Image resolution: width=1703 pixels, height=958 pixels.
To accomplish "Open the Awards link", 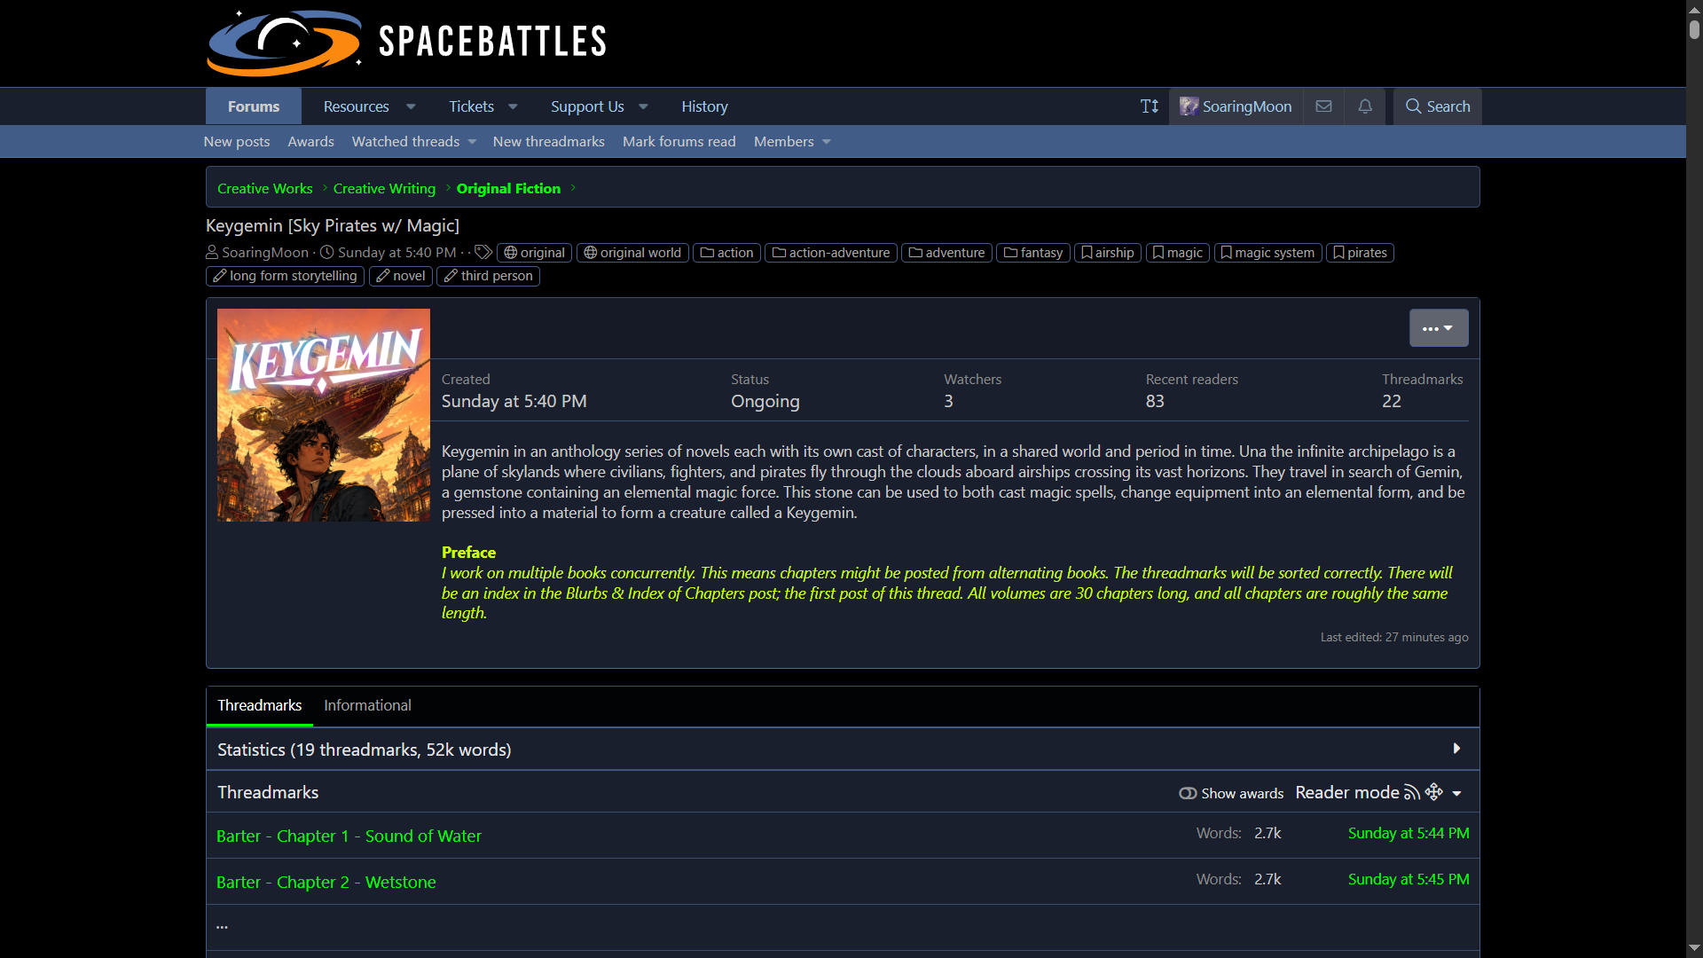I will (x=310, y=142).
